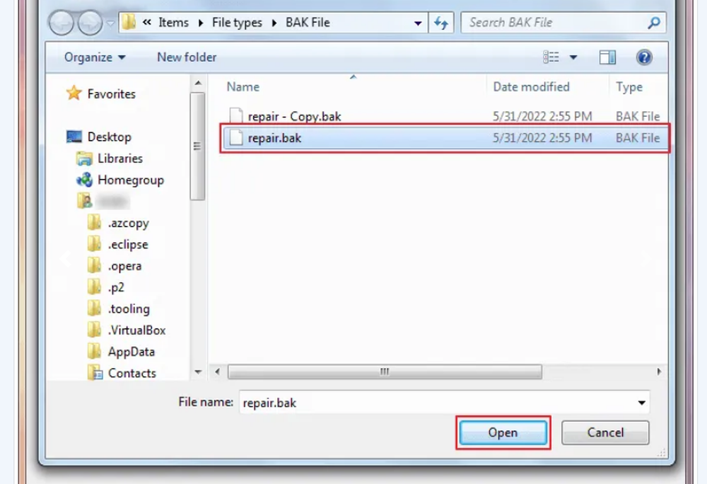Image resolution: width=707 pixels, height=484 pixels.
Task: Click the File types breadcrumb segment
Action: (237, 23)
